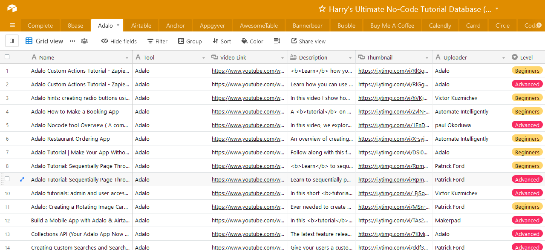545x250 pixels.
Task: Open the YouTube video link in row 1
Action: pyautogui.click(x=248, y=71)
